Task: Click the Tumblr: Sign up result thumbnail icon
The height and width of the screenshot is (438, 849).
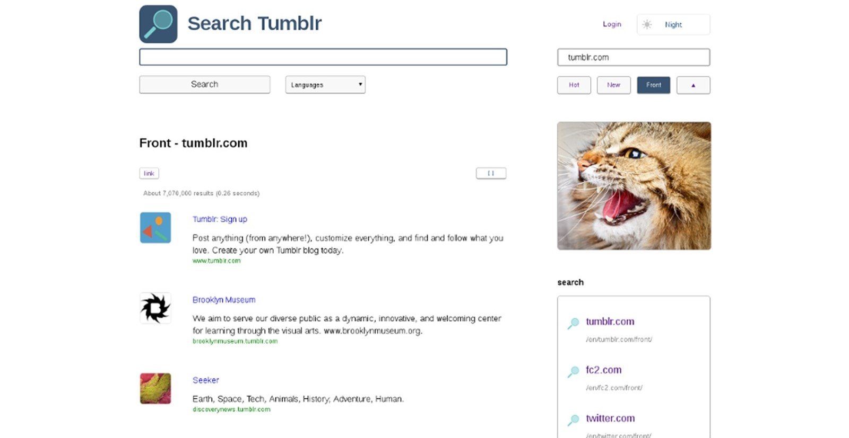Action: 155,228
